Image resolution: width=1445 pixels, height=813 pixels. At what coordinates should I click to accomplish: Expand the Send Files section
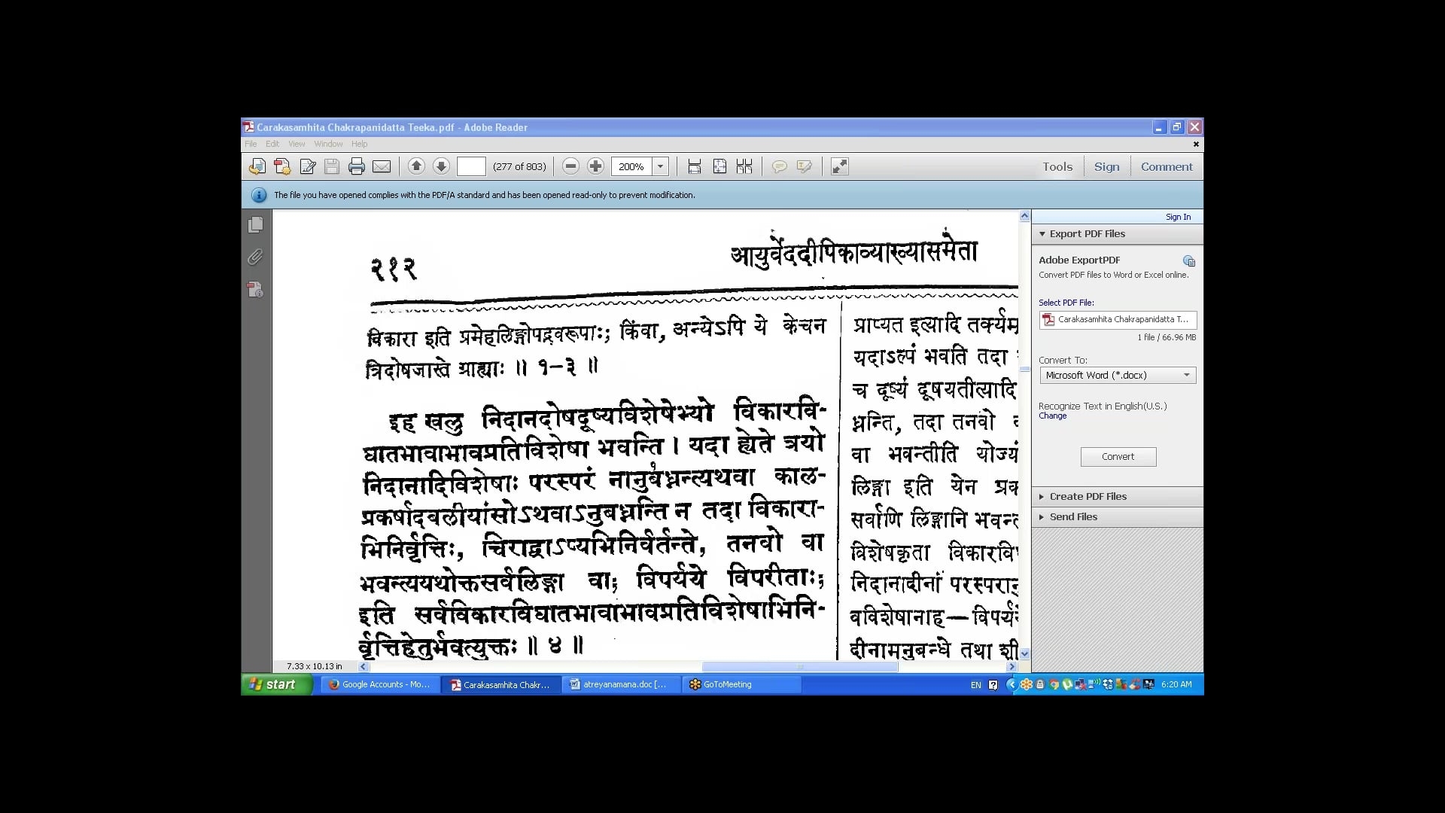point(1072,516)
